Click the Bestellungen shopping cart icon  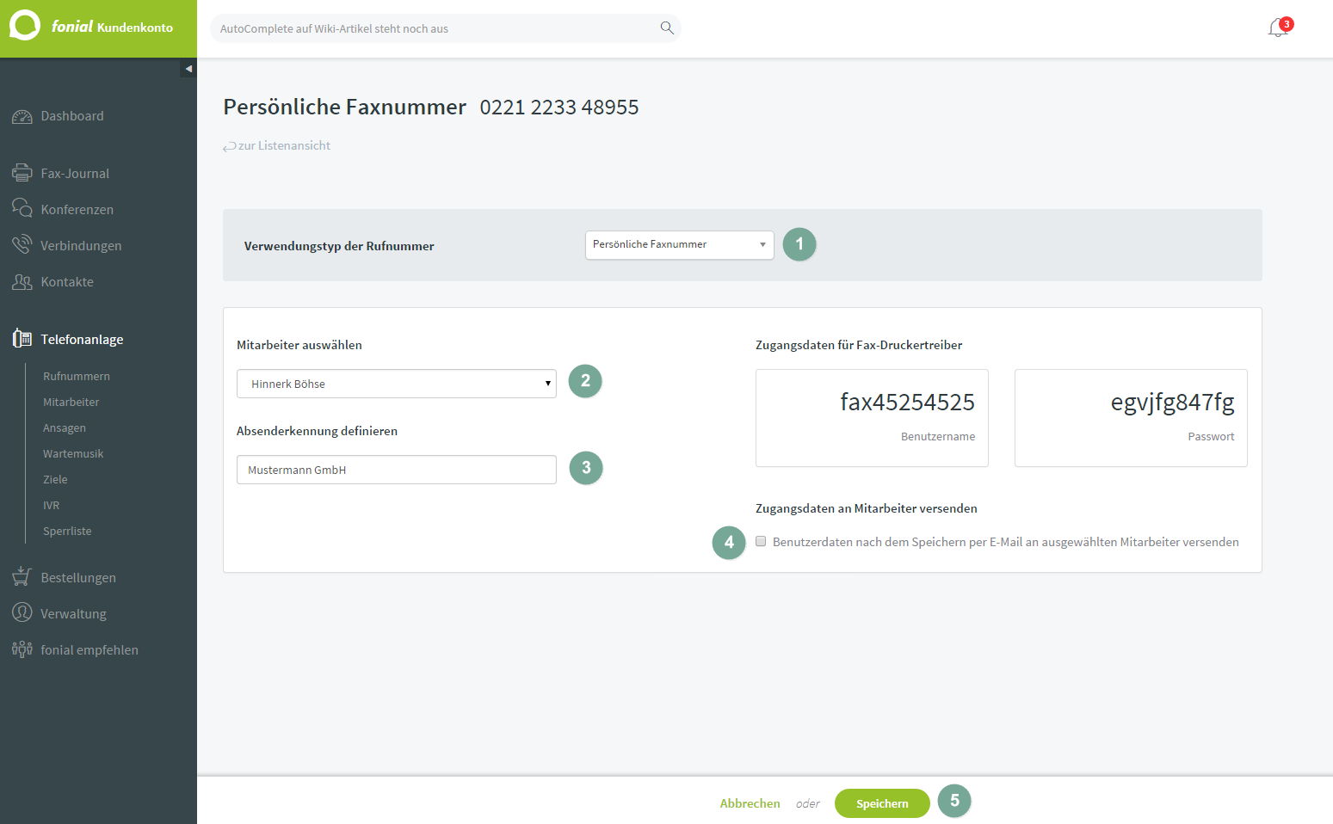(x=22, y=577)
